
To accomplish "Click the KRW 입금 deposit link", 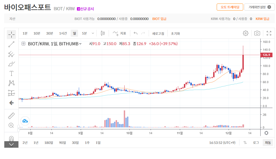I will (x=262, y=19).
